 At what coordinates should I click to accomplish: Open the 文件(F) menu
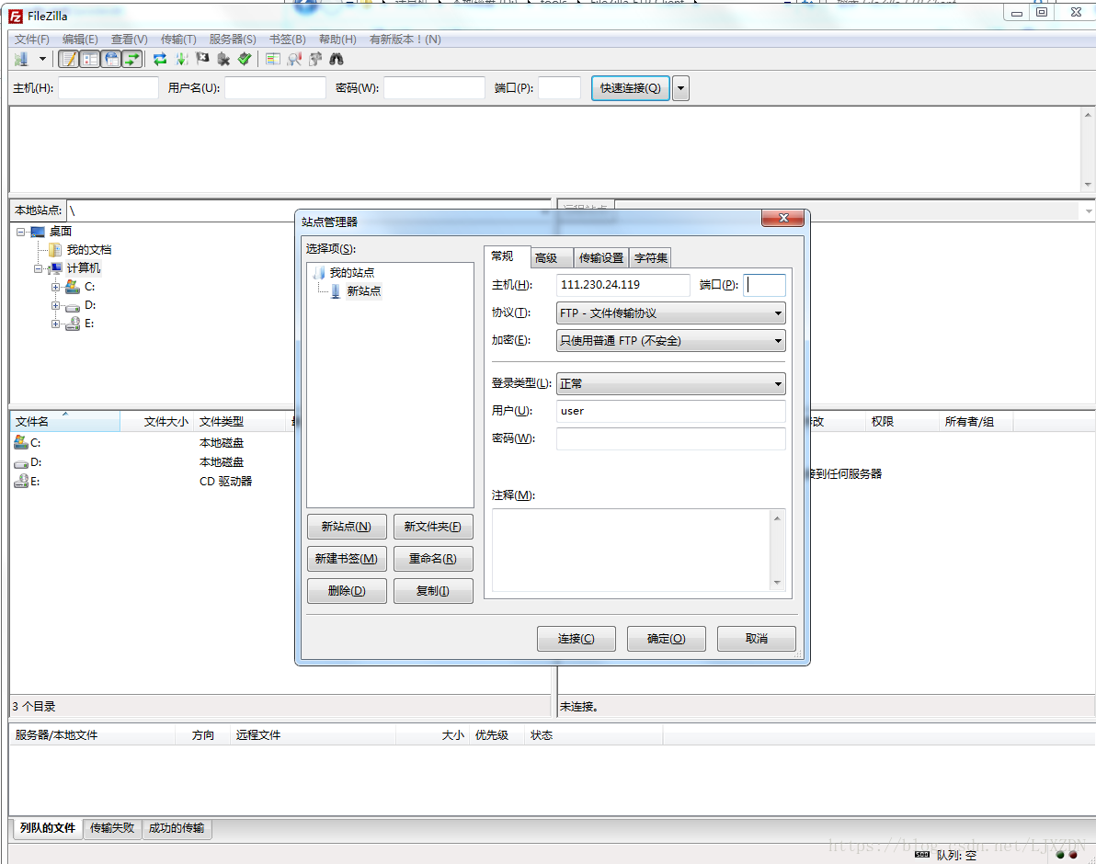(32, 40)
